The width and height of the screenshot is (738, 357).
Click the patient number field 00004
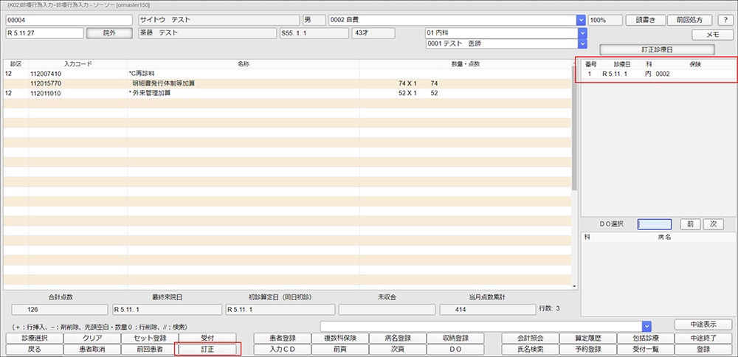tap(69, 20)
